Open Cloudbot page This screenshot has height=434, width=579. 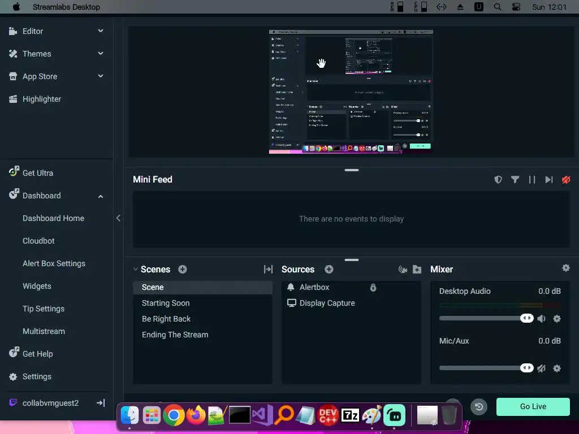click(x=38, y=241)
